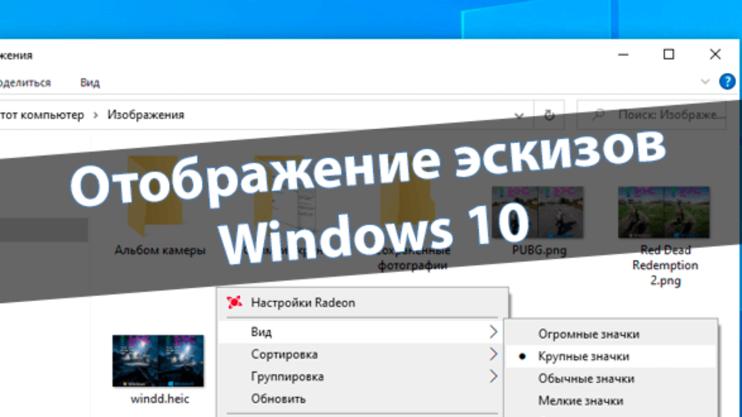Select Обычные значки view option
Viewport: 742px width, 417px height.
(x=611, y=378)
